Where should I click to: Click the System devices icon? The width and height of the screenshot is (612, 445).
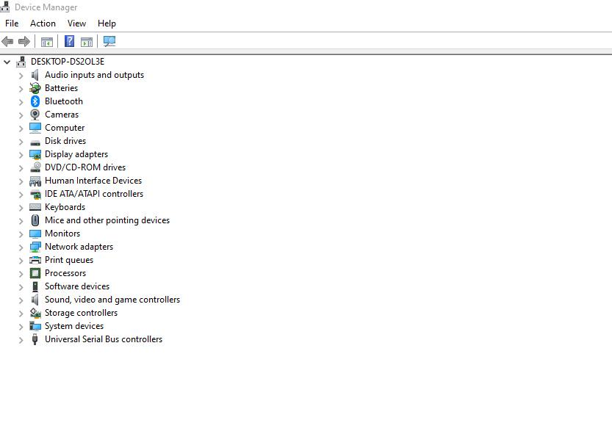[35, 326]
